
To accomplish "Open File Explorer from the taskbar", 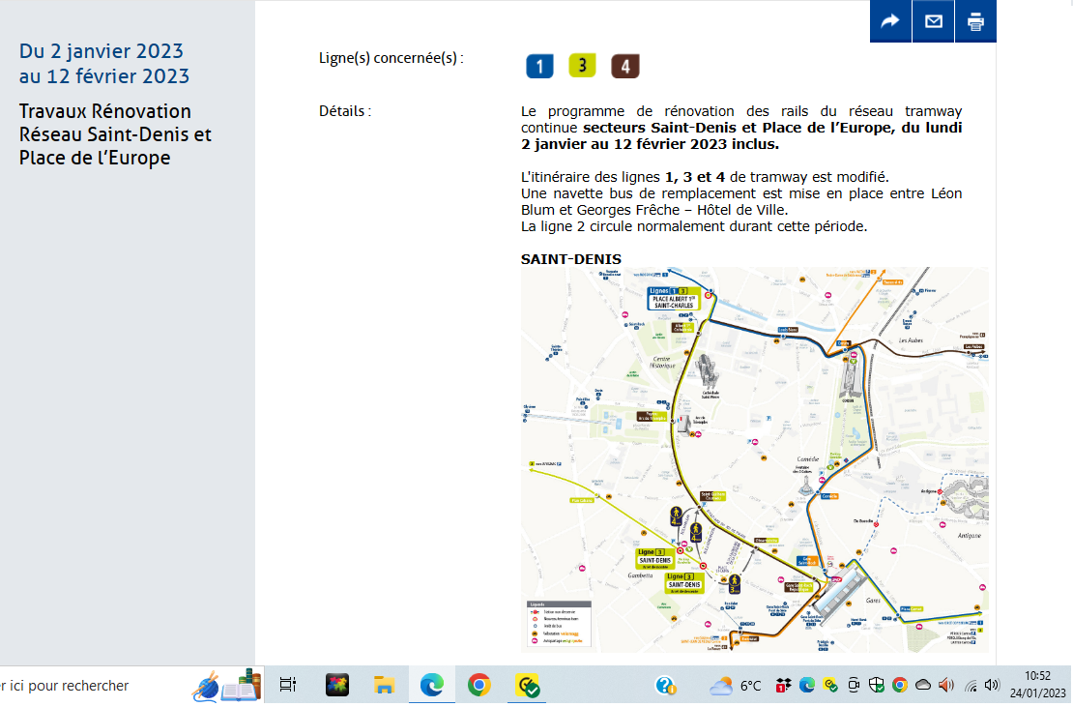I will (x=384, y=686).
